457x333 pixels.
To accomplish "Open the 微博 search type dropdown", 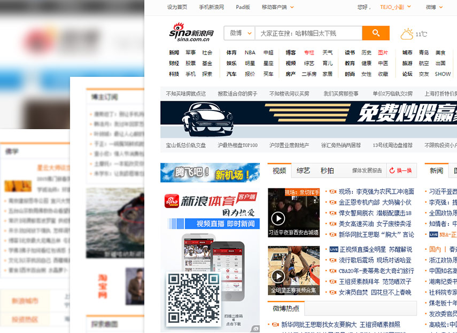I will pyautogui.click(x=239, y=33).
